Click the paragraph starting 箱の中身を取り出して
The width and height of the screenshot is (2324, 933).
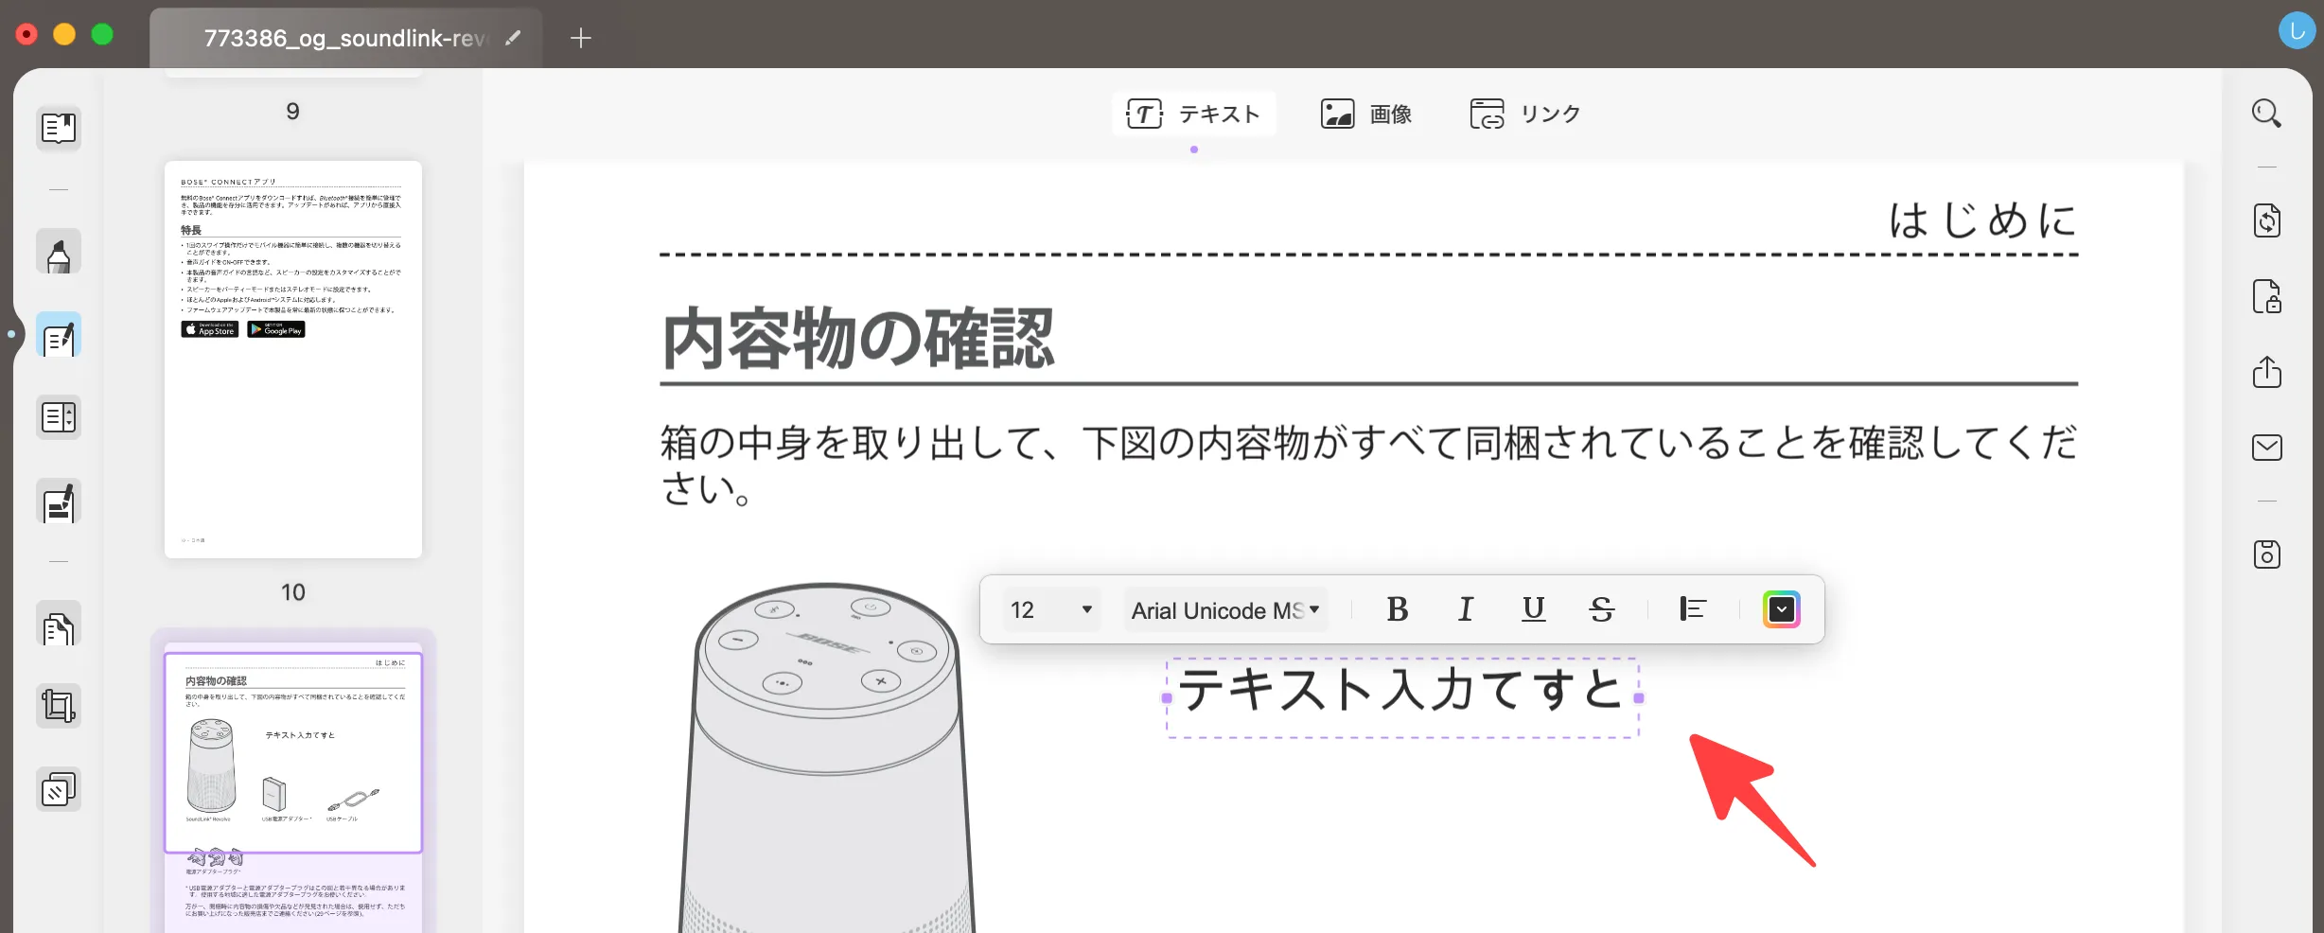pyautogui.click(x=1368, y=465)
